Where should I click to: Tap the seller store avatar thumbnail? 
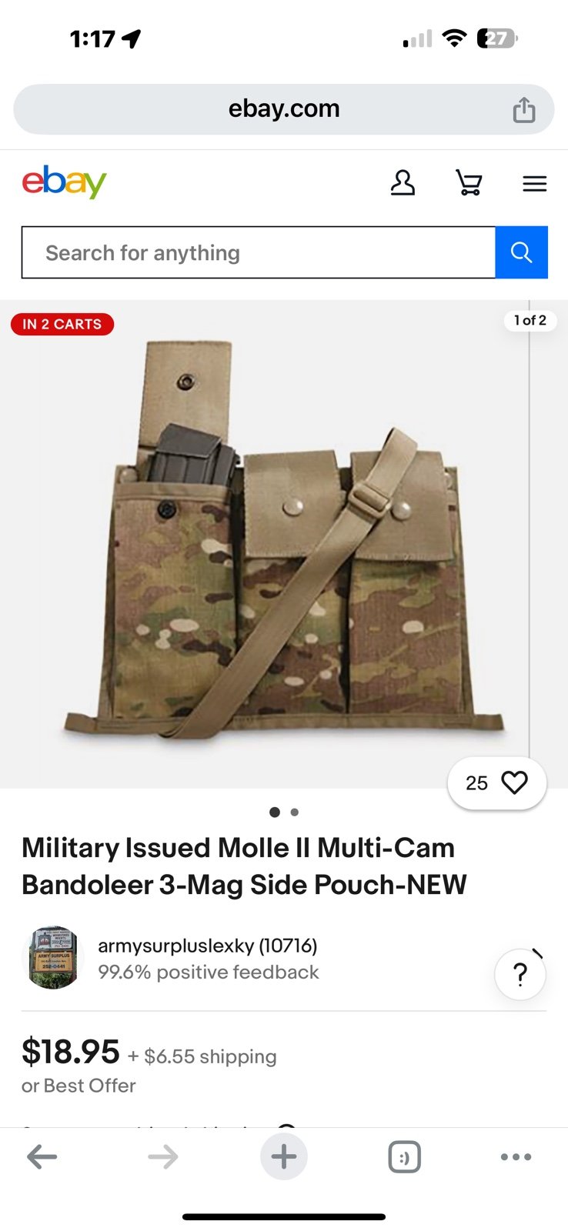pyautogui.click(x=53, y=958)
